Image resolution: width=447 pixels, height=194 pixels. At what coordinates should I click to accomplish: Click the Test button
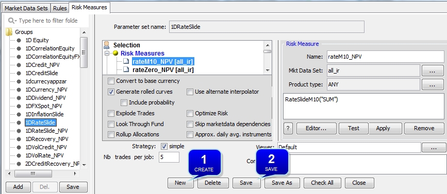(x=354, y=128)
